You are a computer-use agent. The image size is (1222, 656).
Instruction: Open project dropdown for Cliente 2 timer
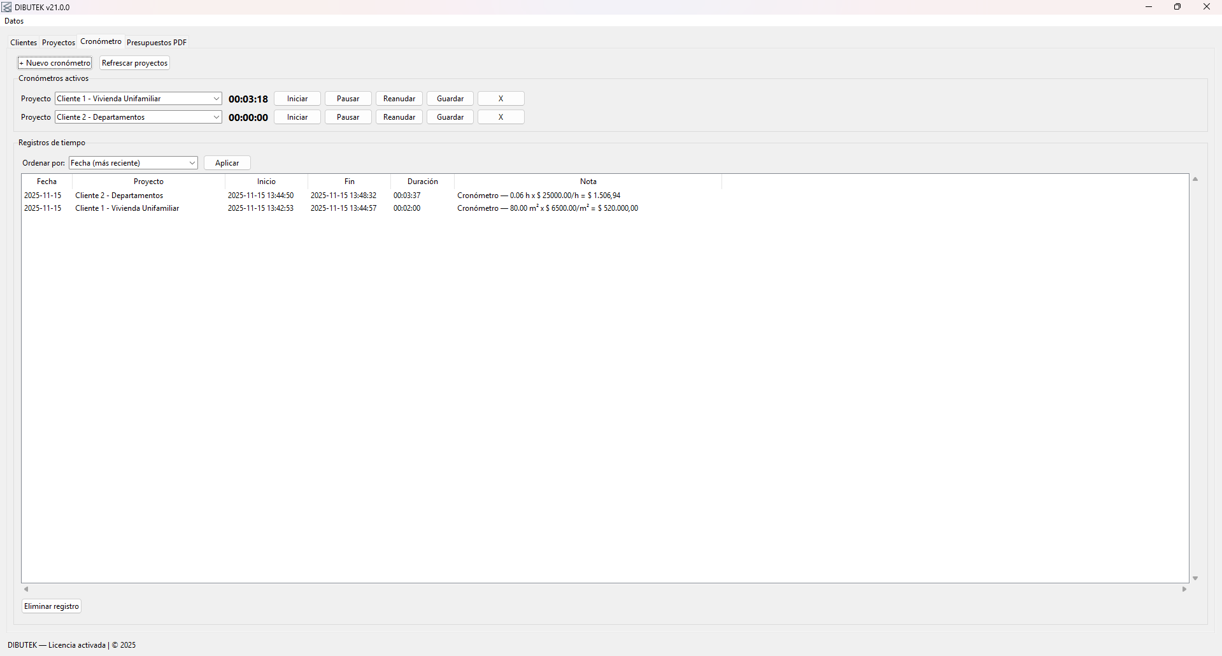coord(216,117)
